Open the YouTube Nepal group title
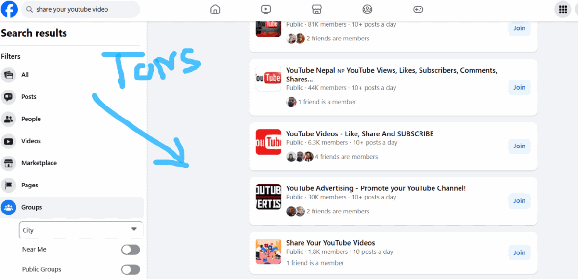Image resolution: width=578 pixels, height=279 pixels. click(x=392, y=75)
